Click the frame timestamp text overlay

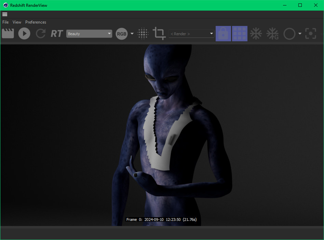coord(161,220)
